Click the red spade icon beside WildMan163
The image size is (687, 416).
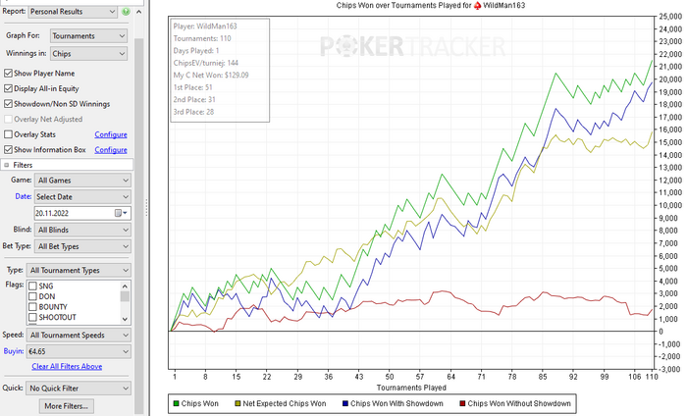(x=477, y=6)
